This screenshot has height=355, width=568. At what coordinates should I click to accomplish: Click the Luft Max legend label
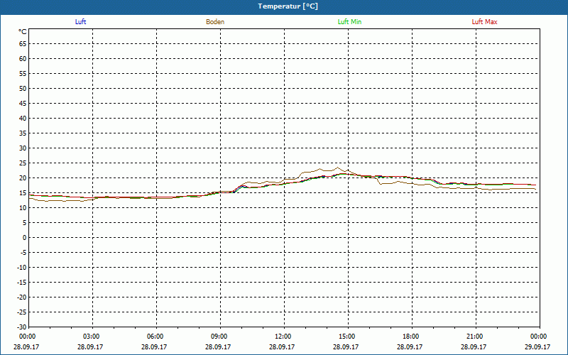[x=484, y=22]
